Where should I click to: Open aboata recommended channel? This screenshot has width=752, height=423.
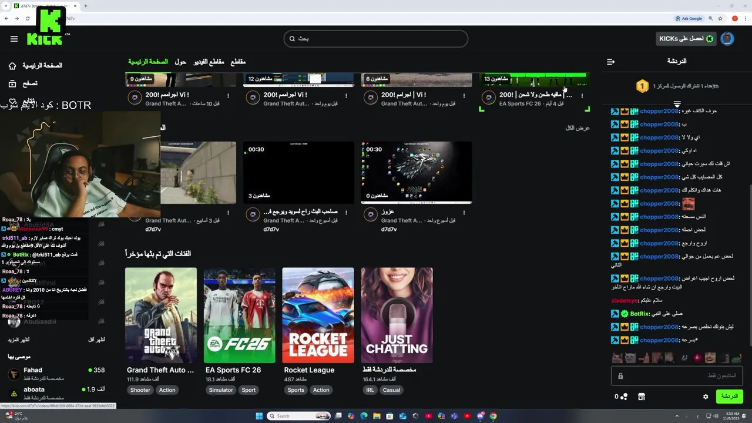pyautogui.click(x=56, y=392)
